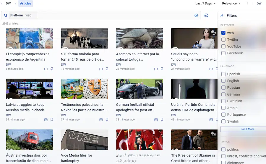Open the VICE building thumbnail

click(85, 140)
